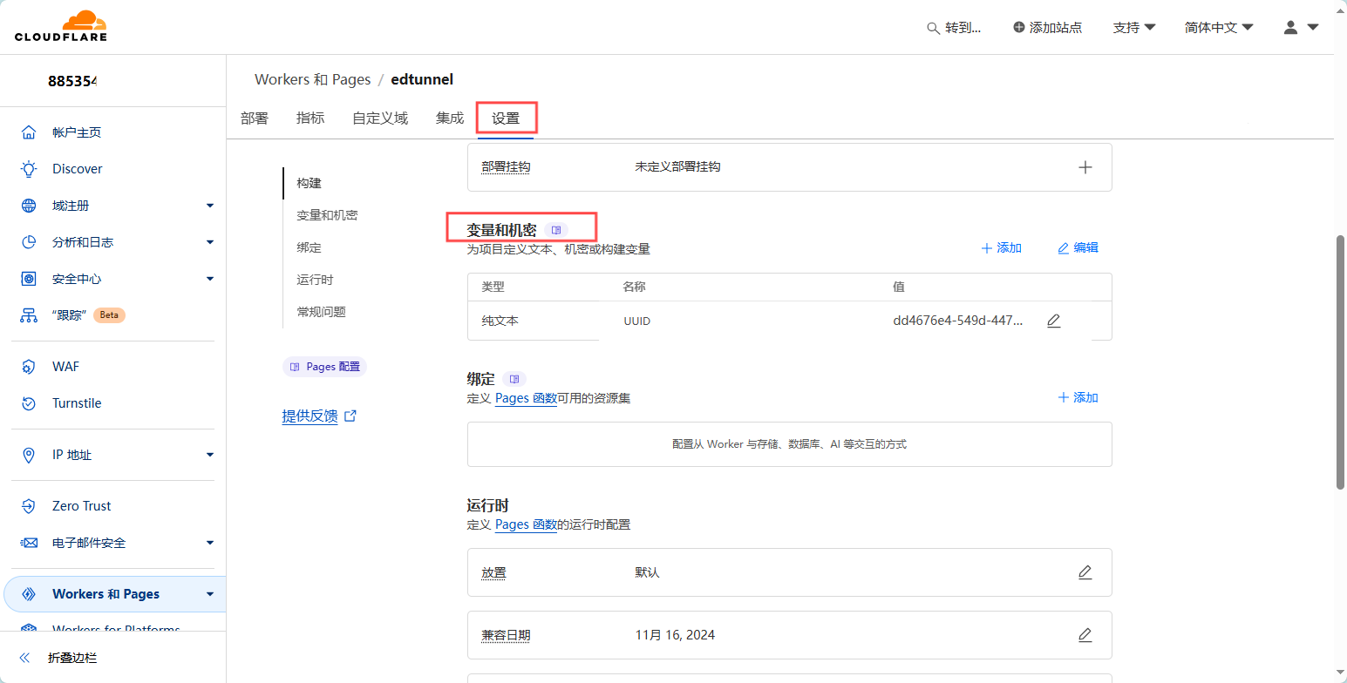
Task: Jump to 变量和机密 in the section nav
Action: coord(327,215)
